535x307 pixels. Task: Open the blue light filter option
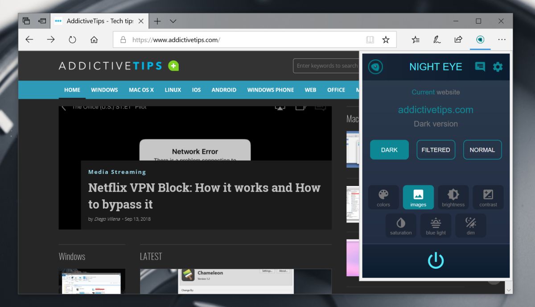coord(436,225)
